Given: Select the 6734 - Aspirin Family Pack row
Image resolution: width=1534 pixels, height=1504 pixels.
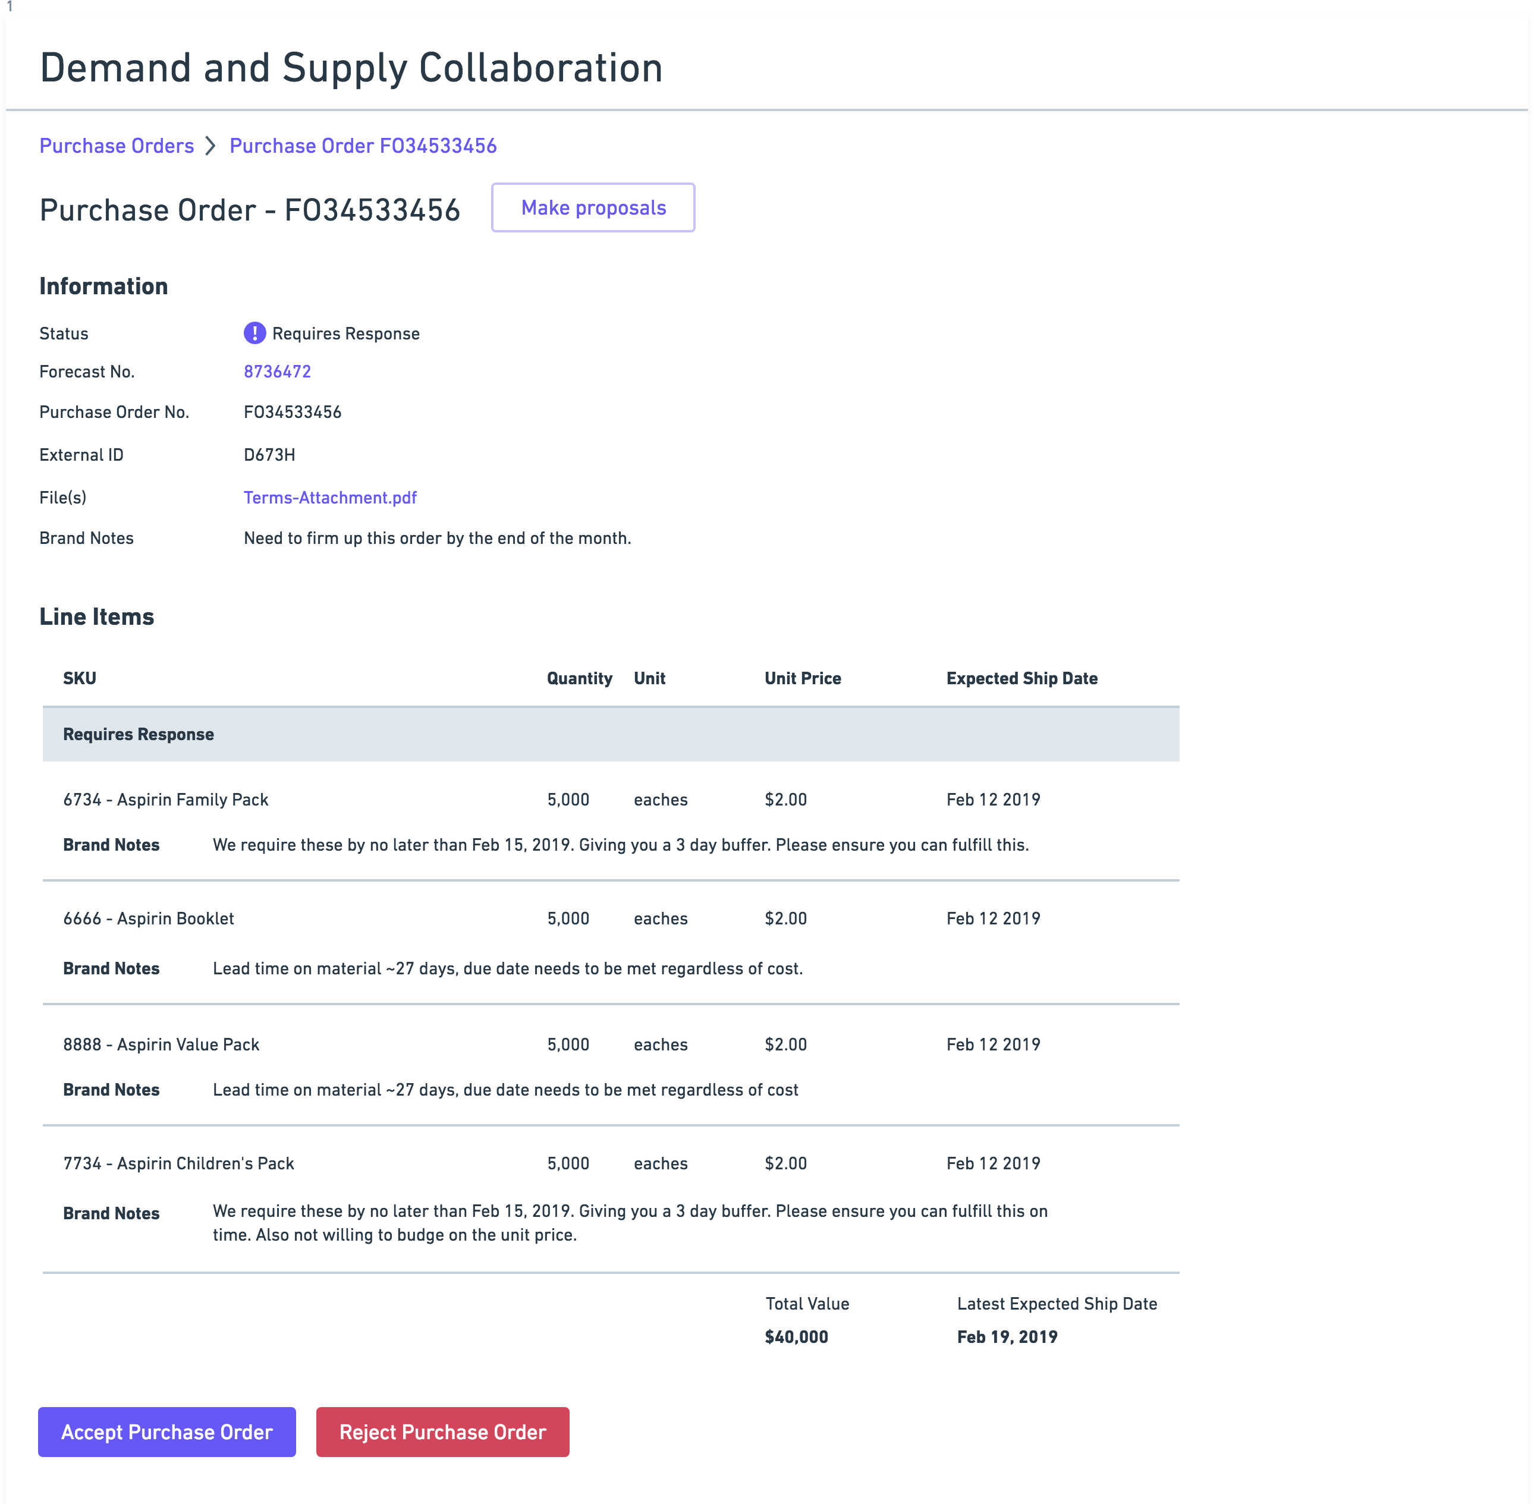Looking at the screenshot, I should 611,821.
